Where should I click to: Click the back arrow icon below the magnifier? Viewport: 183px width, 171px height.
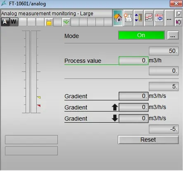pos(178,22)
